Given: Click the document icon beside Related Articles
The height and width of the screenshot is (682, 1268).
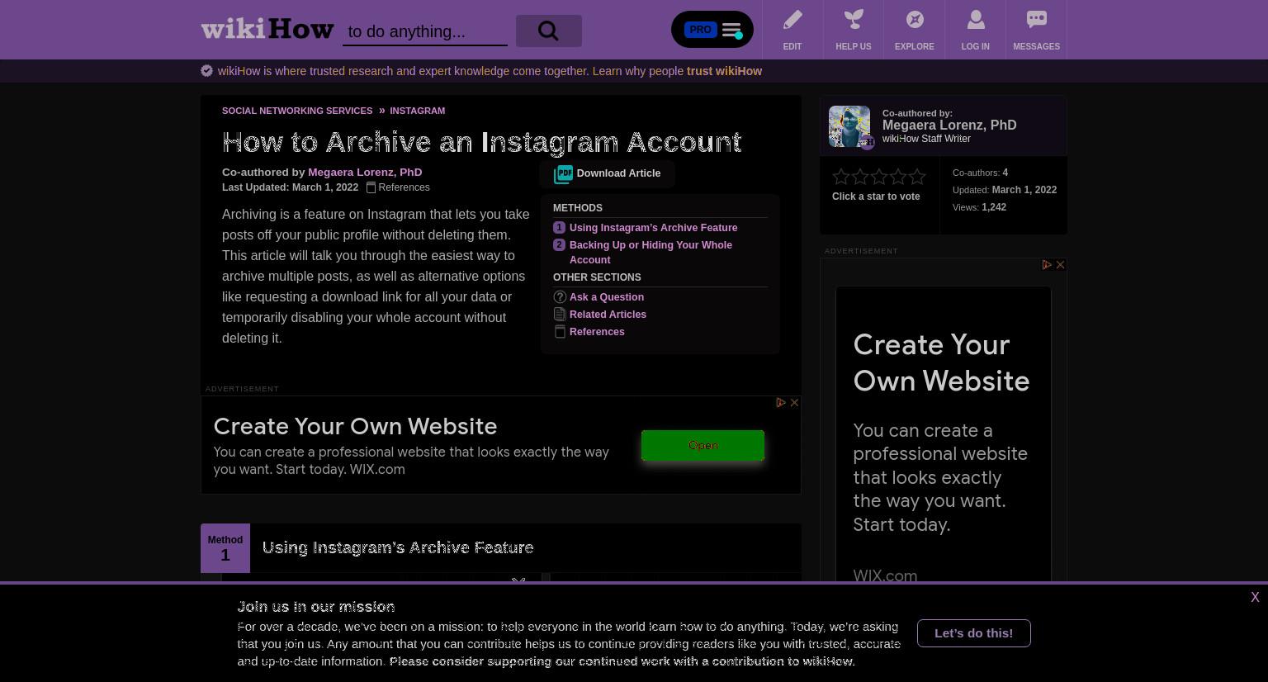Looking at the screenshot, I should [x=560, y=315].
